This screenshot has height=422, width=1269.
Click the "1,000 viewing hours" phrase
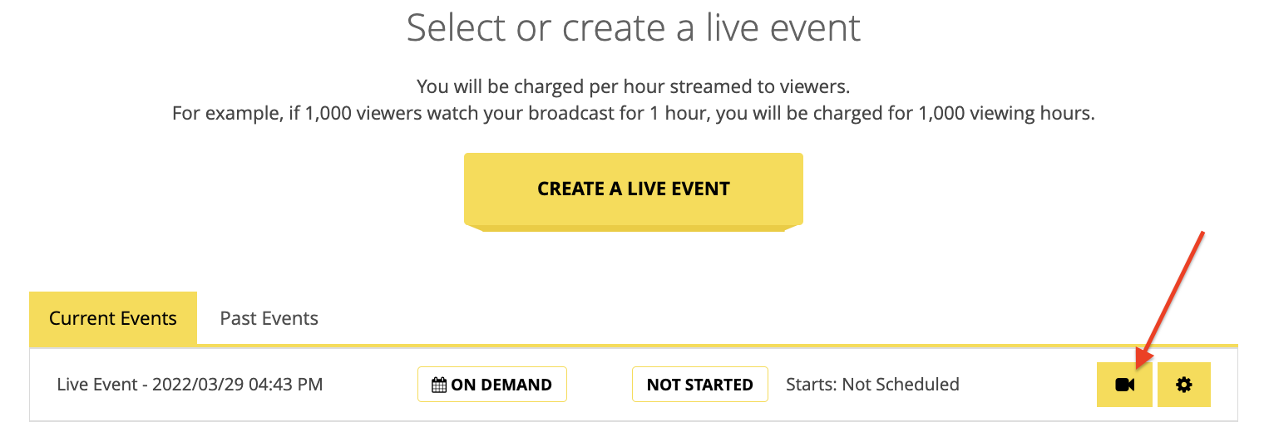[x=1005, y=113]
